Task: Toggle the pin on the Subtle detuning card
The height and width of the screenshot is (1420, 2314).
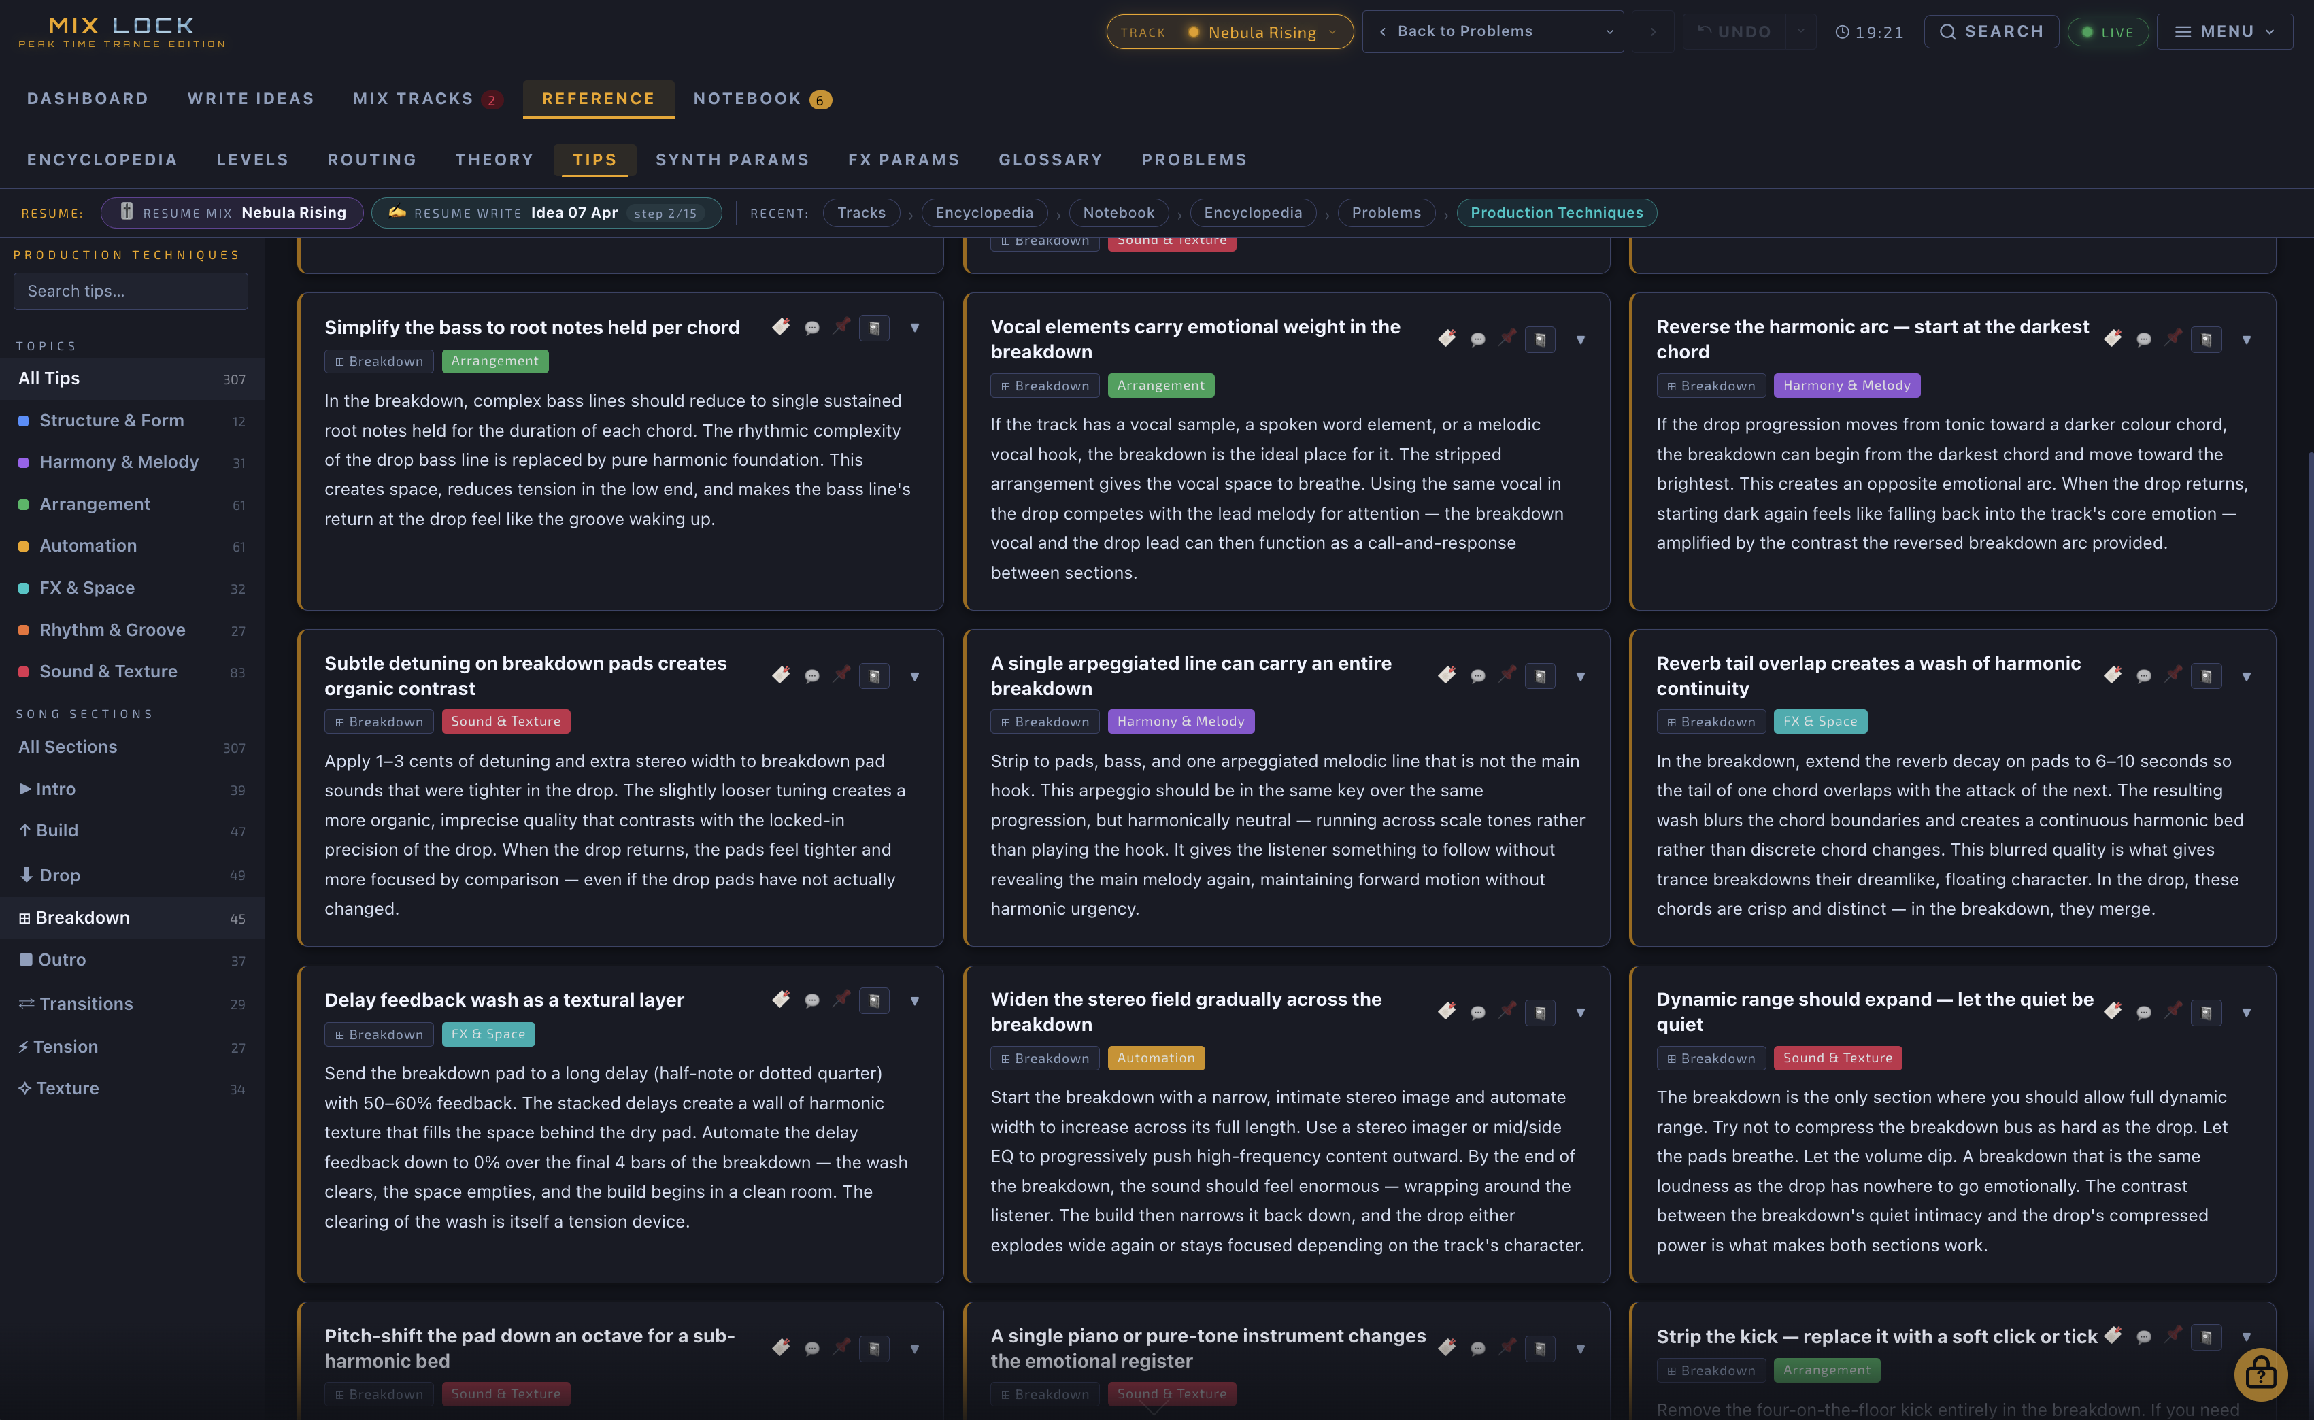Action: click(x=842, y=675)
